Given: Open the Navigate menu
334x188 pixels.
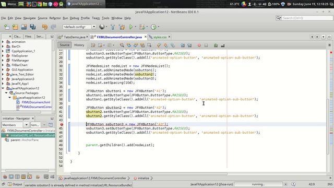Looking at the screenshot, I should point(29,18).
